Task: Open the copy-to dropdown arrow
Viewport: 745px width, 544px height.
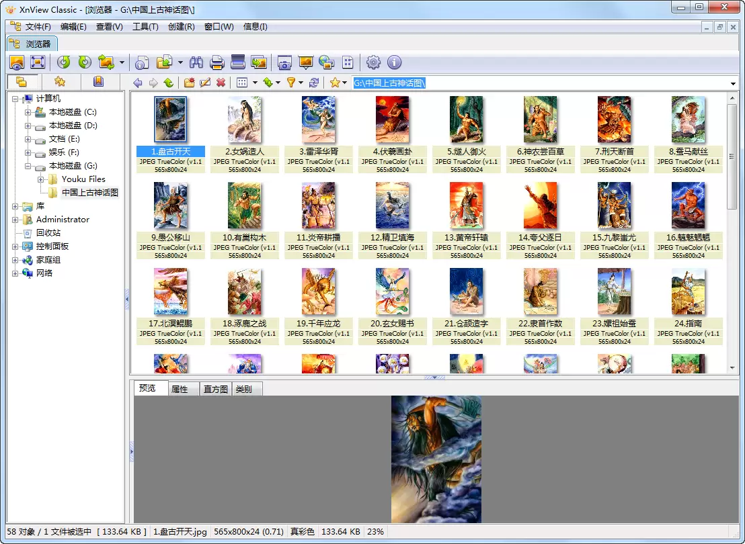Action: (180, 62)
